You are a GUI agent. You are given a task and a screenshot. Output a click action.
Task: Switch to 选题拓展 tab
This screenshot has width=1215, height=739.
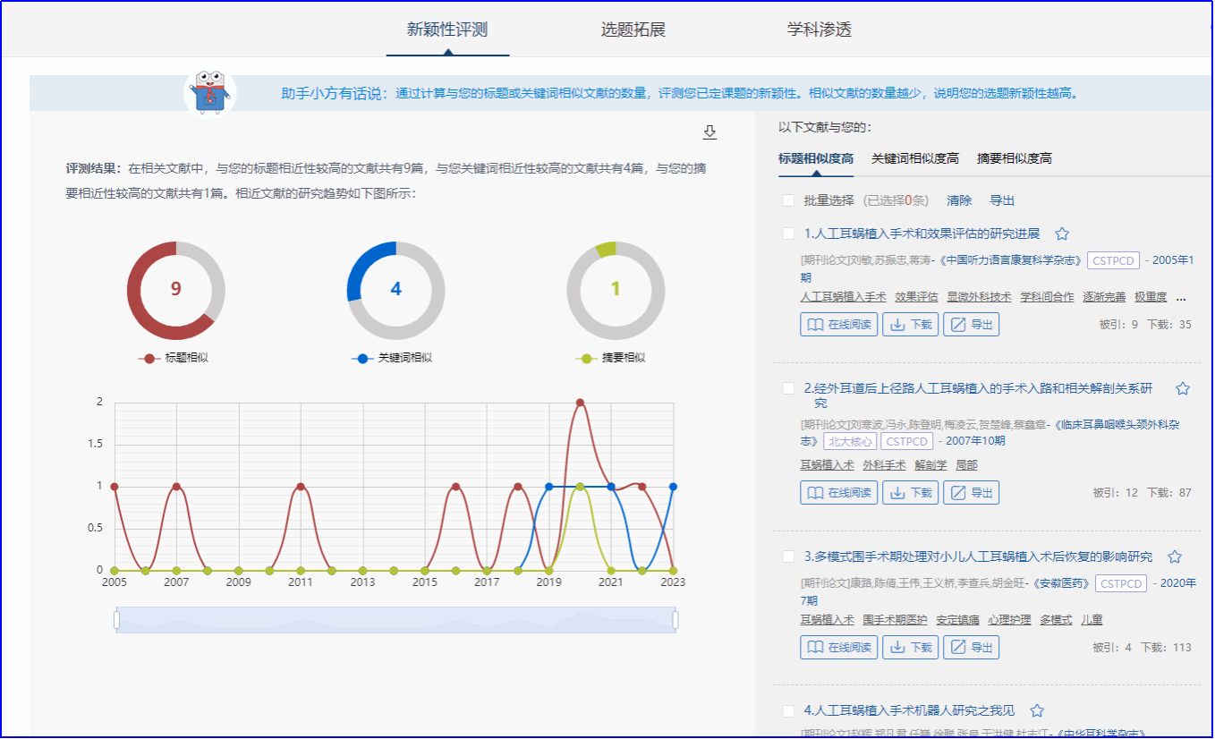point(633,30)
